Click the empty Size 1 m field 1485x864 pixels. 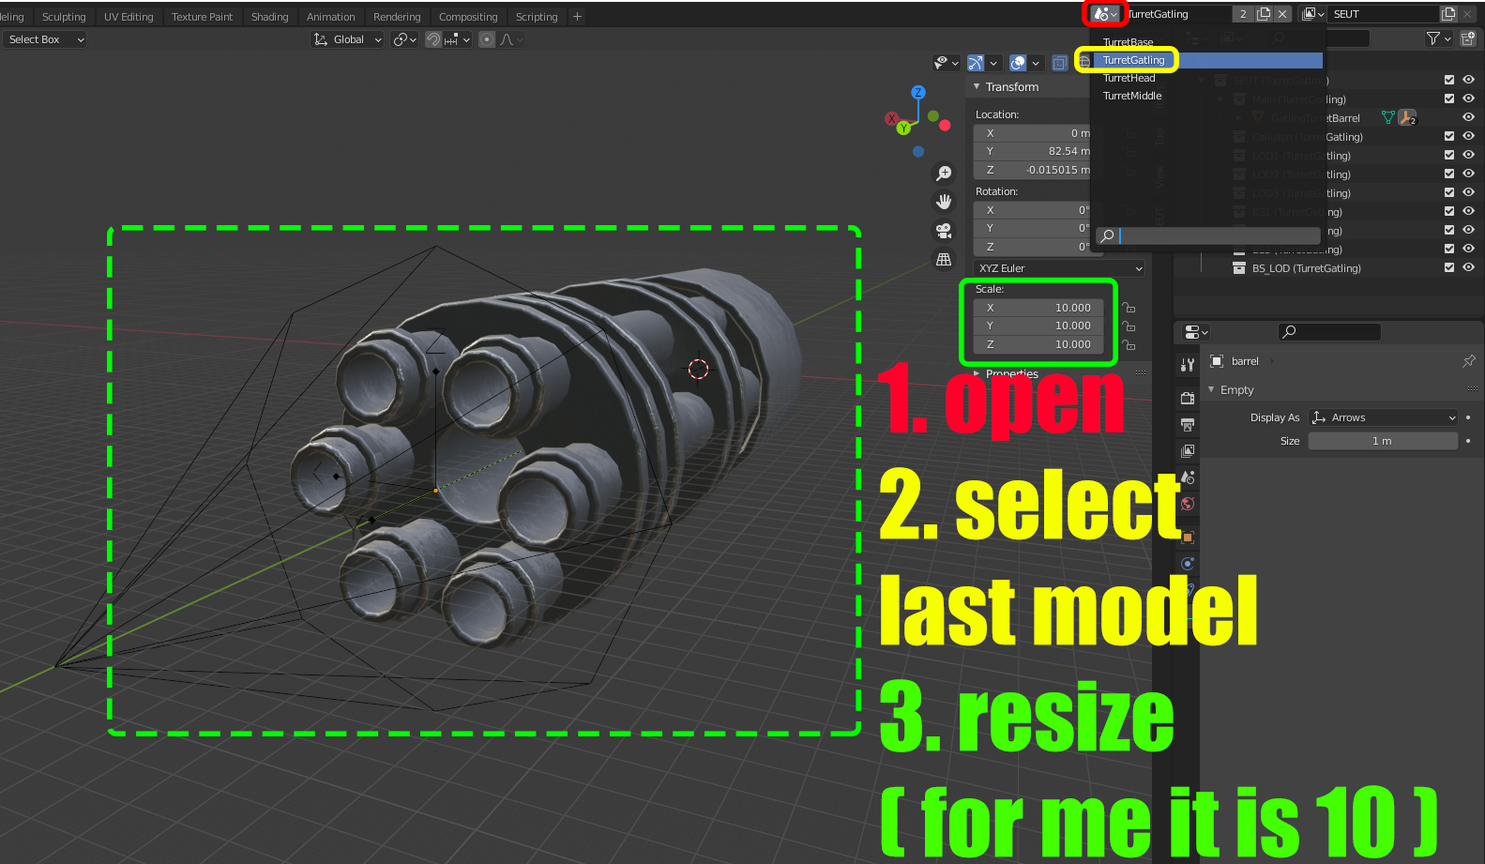click(x=1383, y=441)
